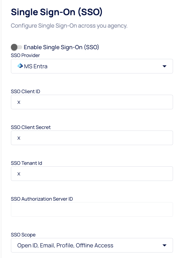Click the SSO Authorization Server ID field

(x=92, y=209)
